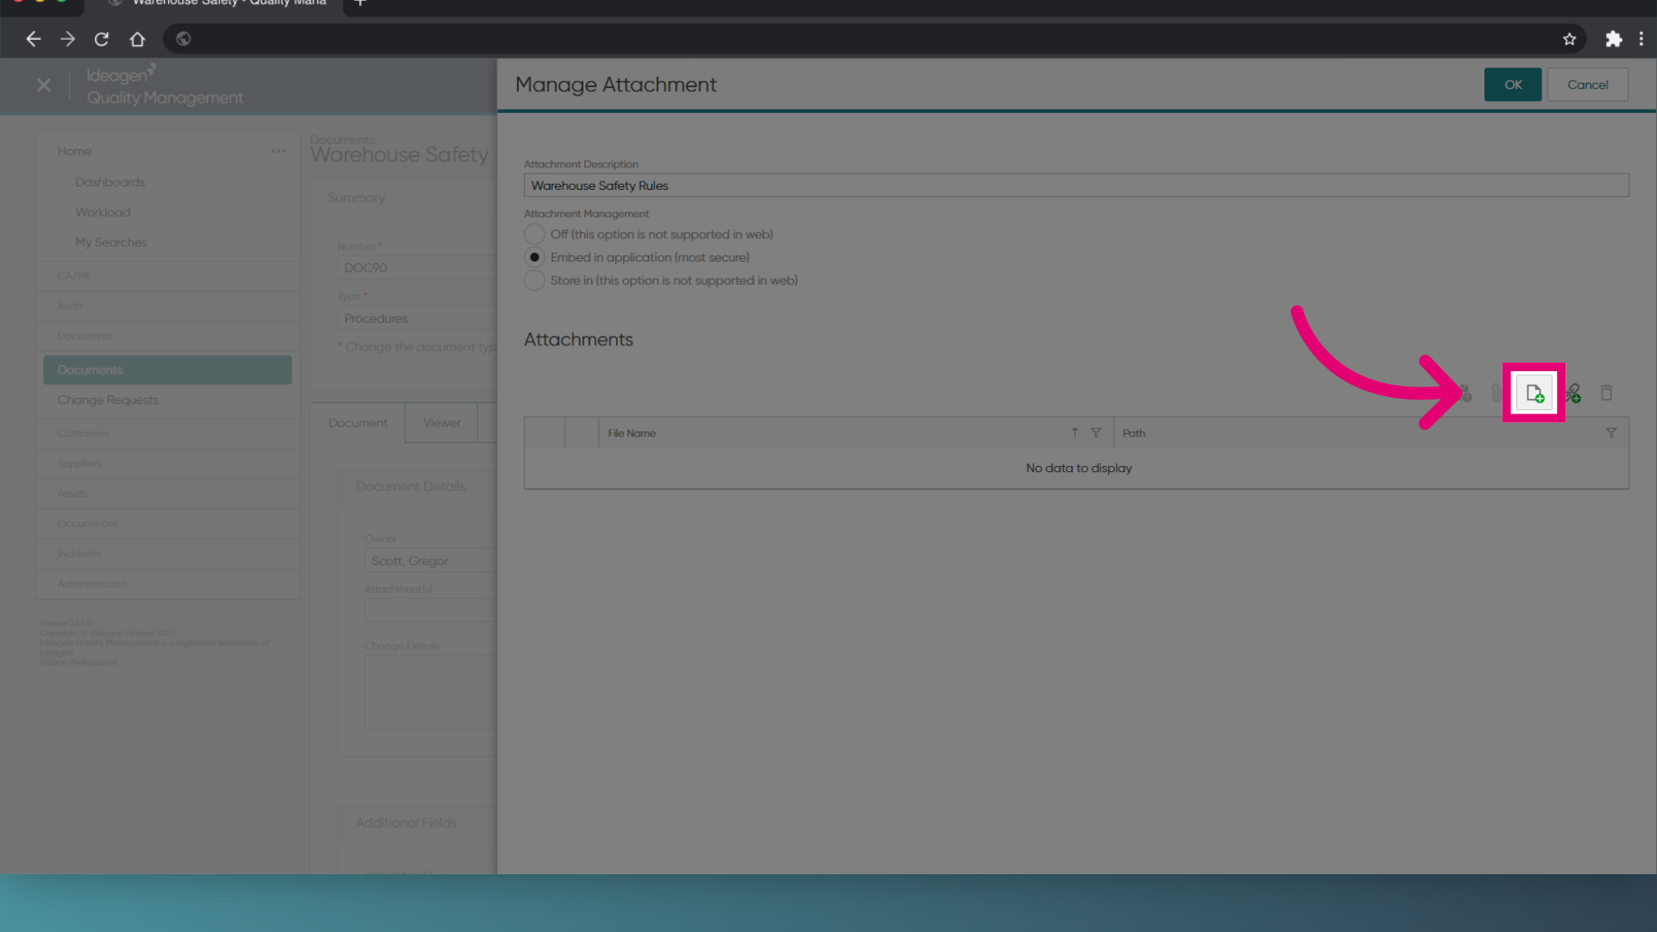Screen dimensions: 1657x932
Task: Open the Path column filter
Action: point(1610,433)
